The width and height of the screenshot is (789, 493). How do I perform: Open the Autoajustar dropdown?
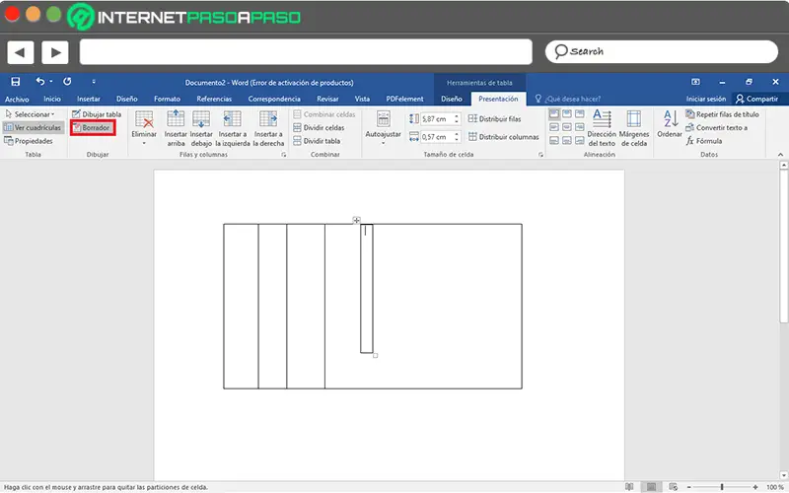pyautogui.click(x=383, y=128)
